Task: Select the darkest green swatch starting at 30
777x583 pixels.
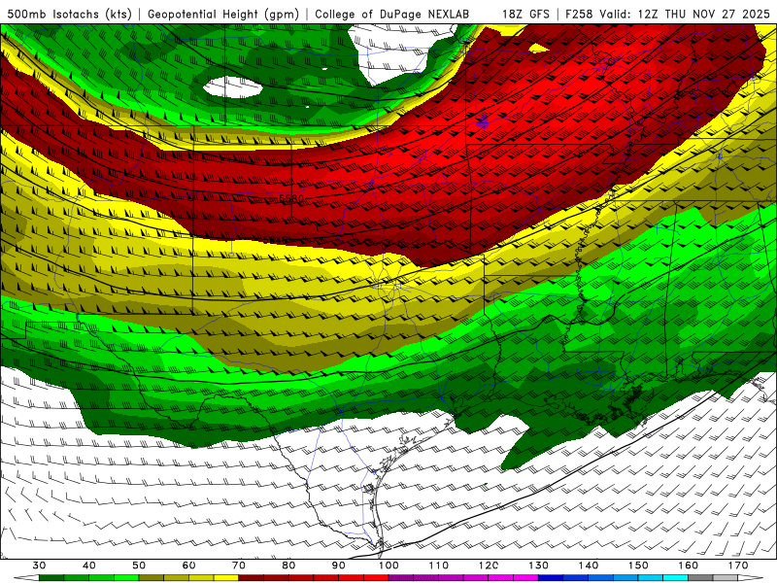Action: (x=51, y=578)
